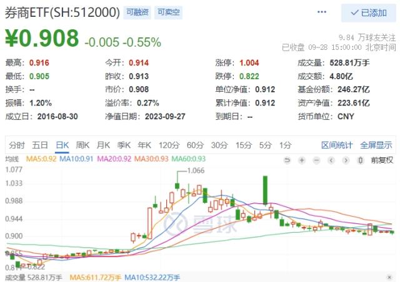
Task: Click the 昨收 value 0.913
Action: point(139,76)
